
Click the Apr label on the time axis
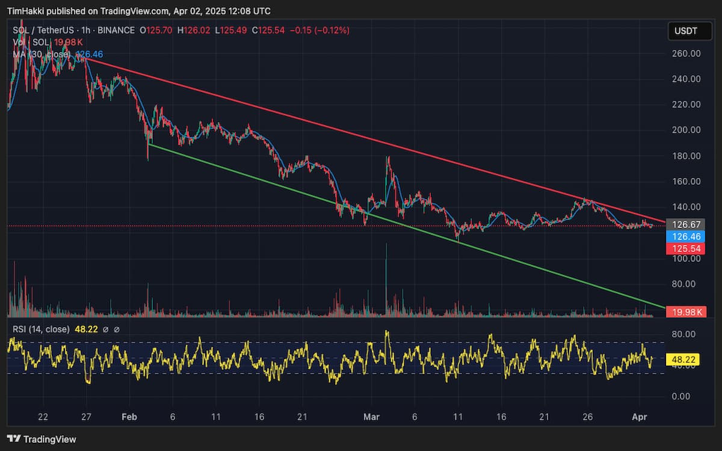640,417
